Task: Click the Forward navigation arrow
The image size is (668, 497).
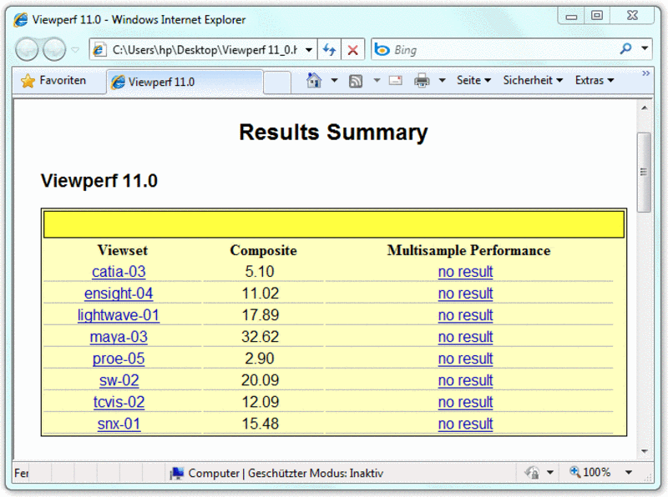Action: coord(54,50)
